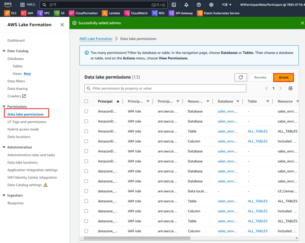The height and width of the screenshot is (243, 305).
Task: Open Blueprints under Ingestion
Action: coord(15,203)
